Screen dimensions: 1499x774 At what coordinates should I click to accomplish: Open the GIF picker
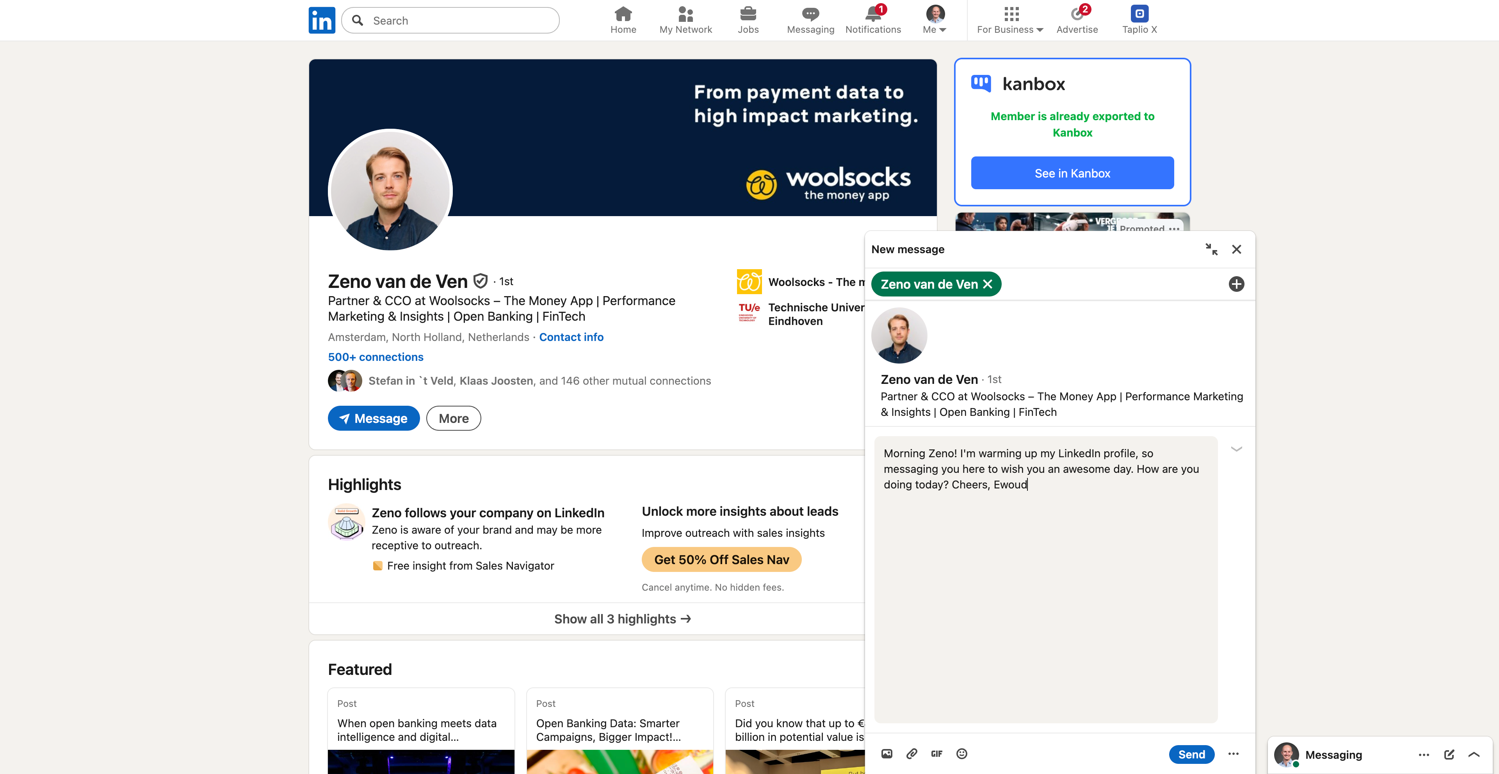936,754
